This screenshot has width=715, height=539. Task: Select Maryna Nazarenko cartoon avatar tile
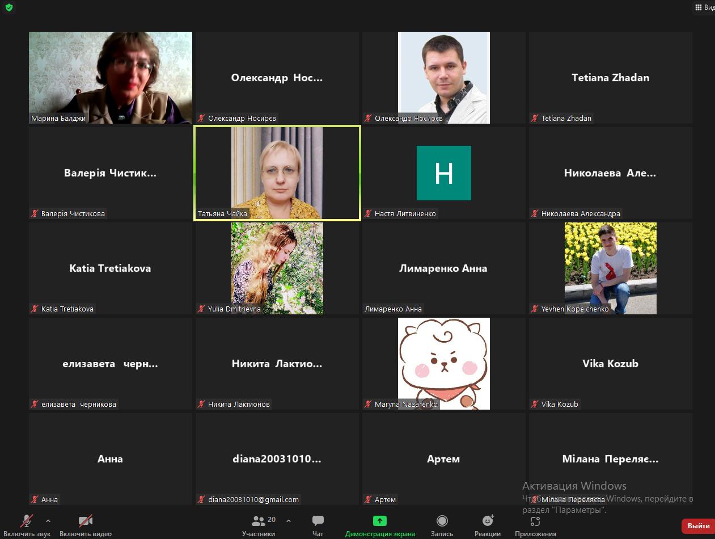click(x=444, y=364)
